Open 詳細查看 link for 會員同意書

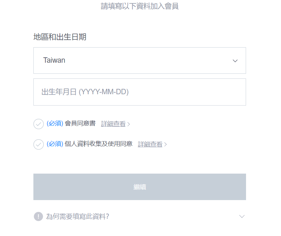(x=113, y=124)
